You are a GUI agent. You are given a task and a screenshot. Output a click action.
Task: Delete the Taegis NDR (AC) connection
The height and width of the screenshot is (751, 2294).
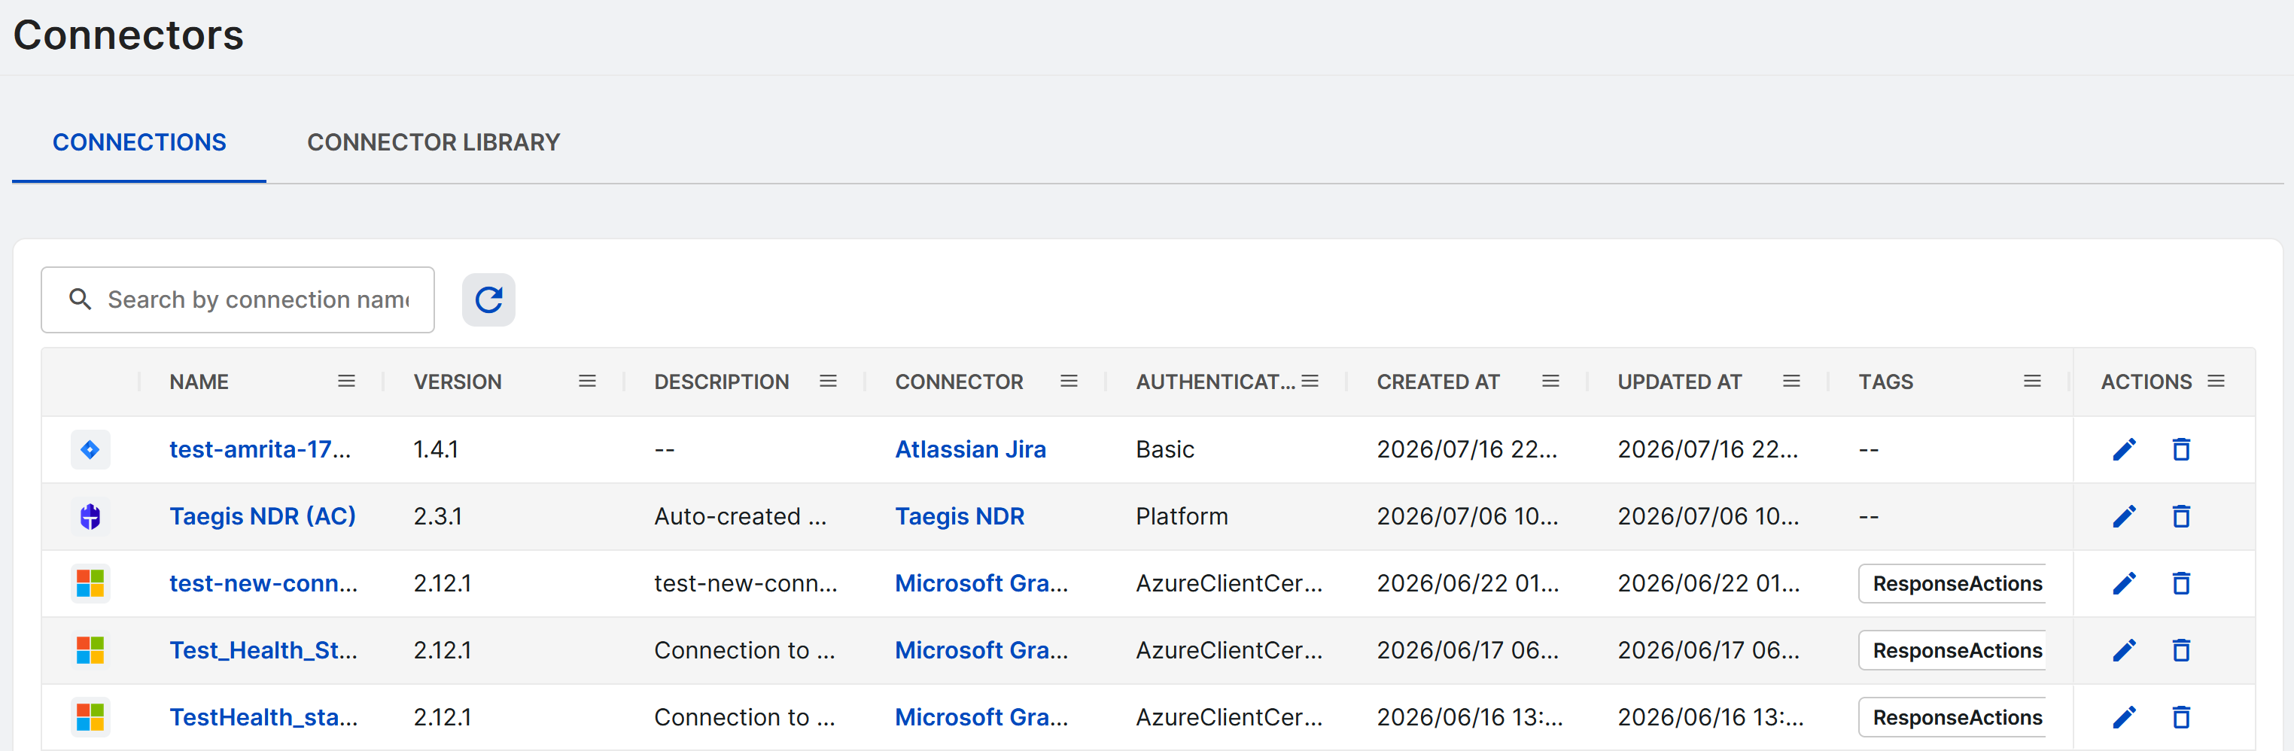2181,515
